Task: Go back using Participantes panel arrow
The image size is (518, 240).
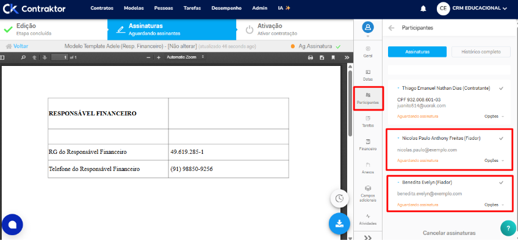Action: 392,28
